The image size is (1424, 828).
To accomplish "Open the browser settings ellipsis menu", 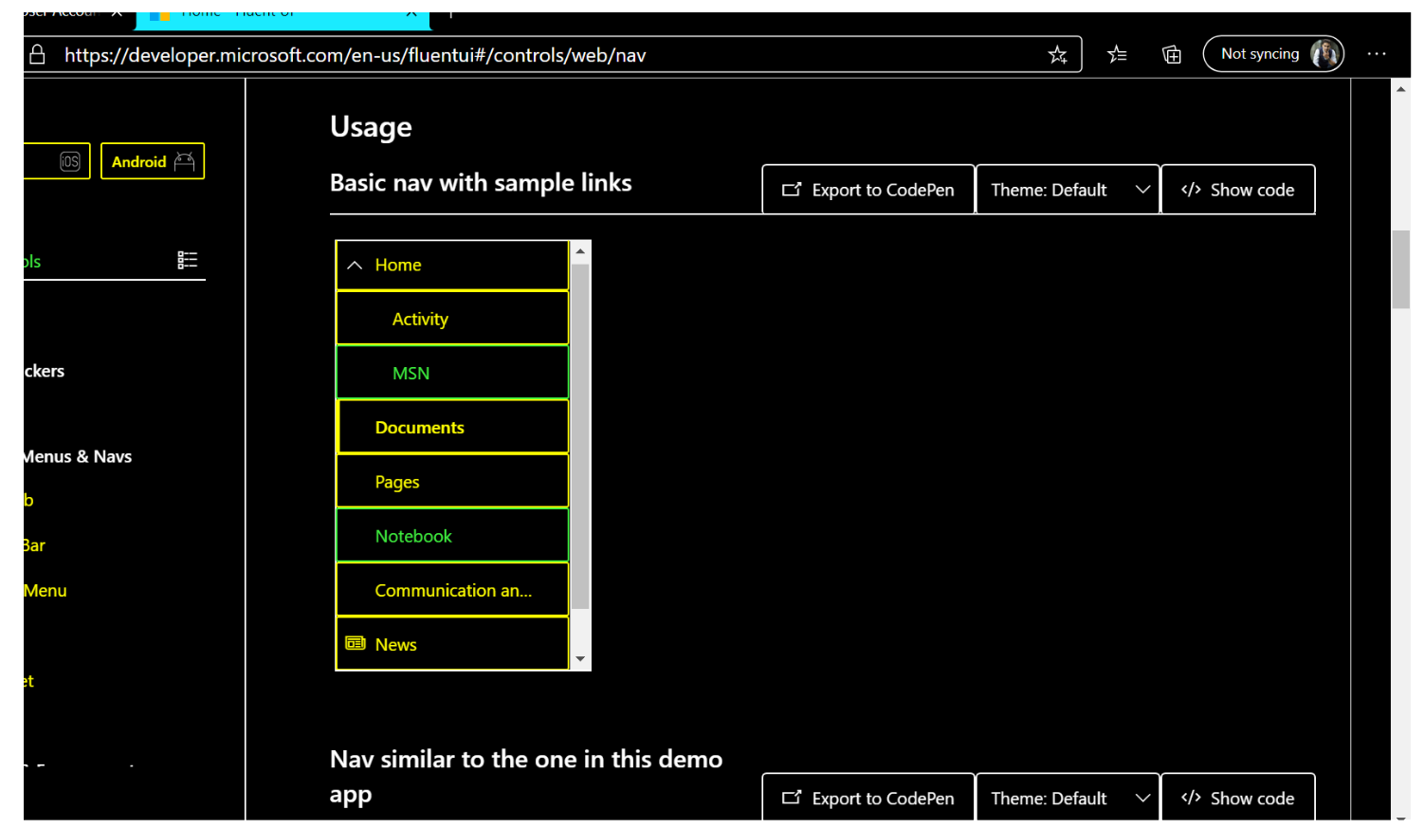I will coord(1377,54).
